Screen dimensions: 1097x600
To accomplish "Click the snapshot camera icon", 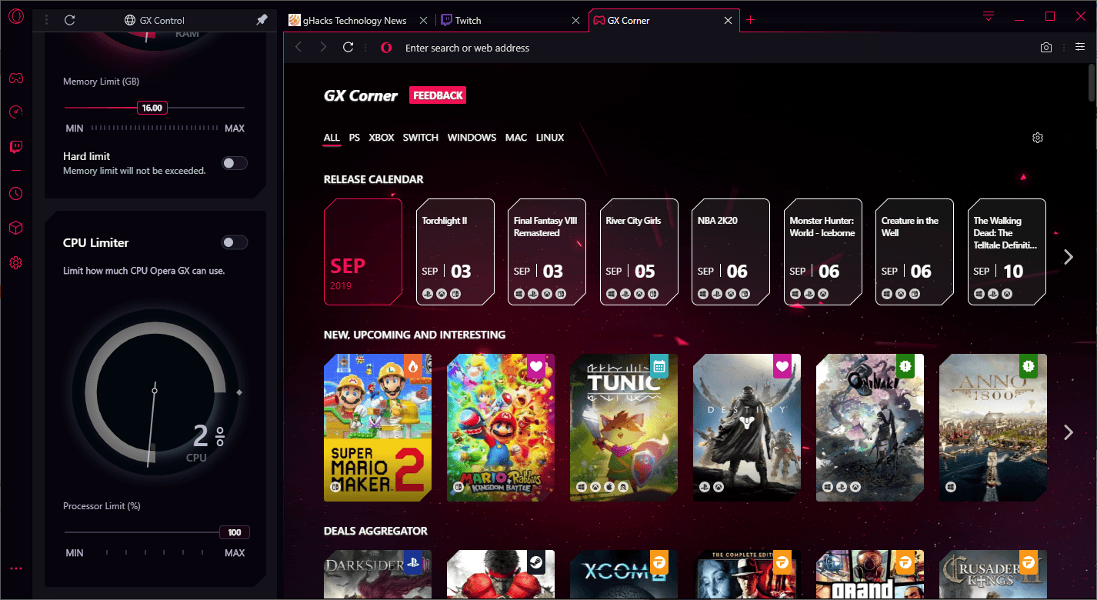I will coord(1045,48).
